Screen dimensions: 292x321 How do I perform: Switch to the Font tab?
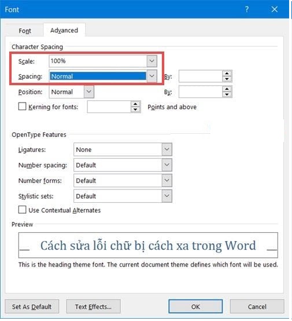coord(25,31)
